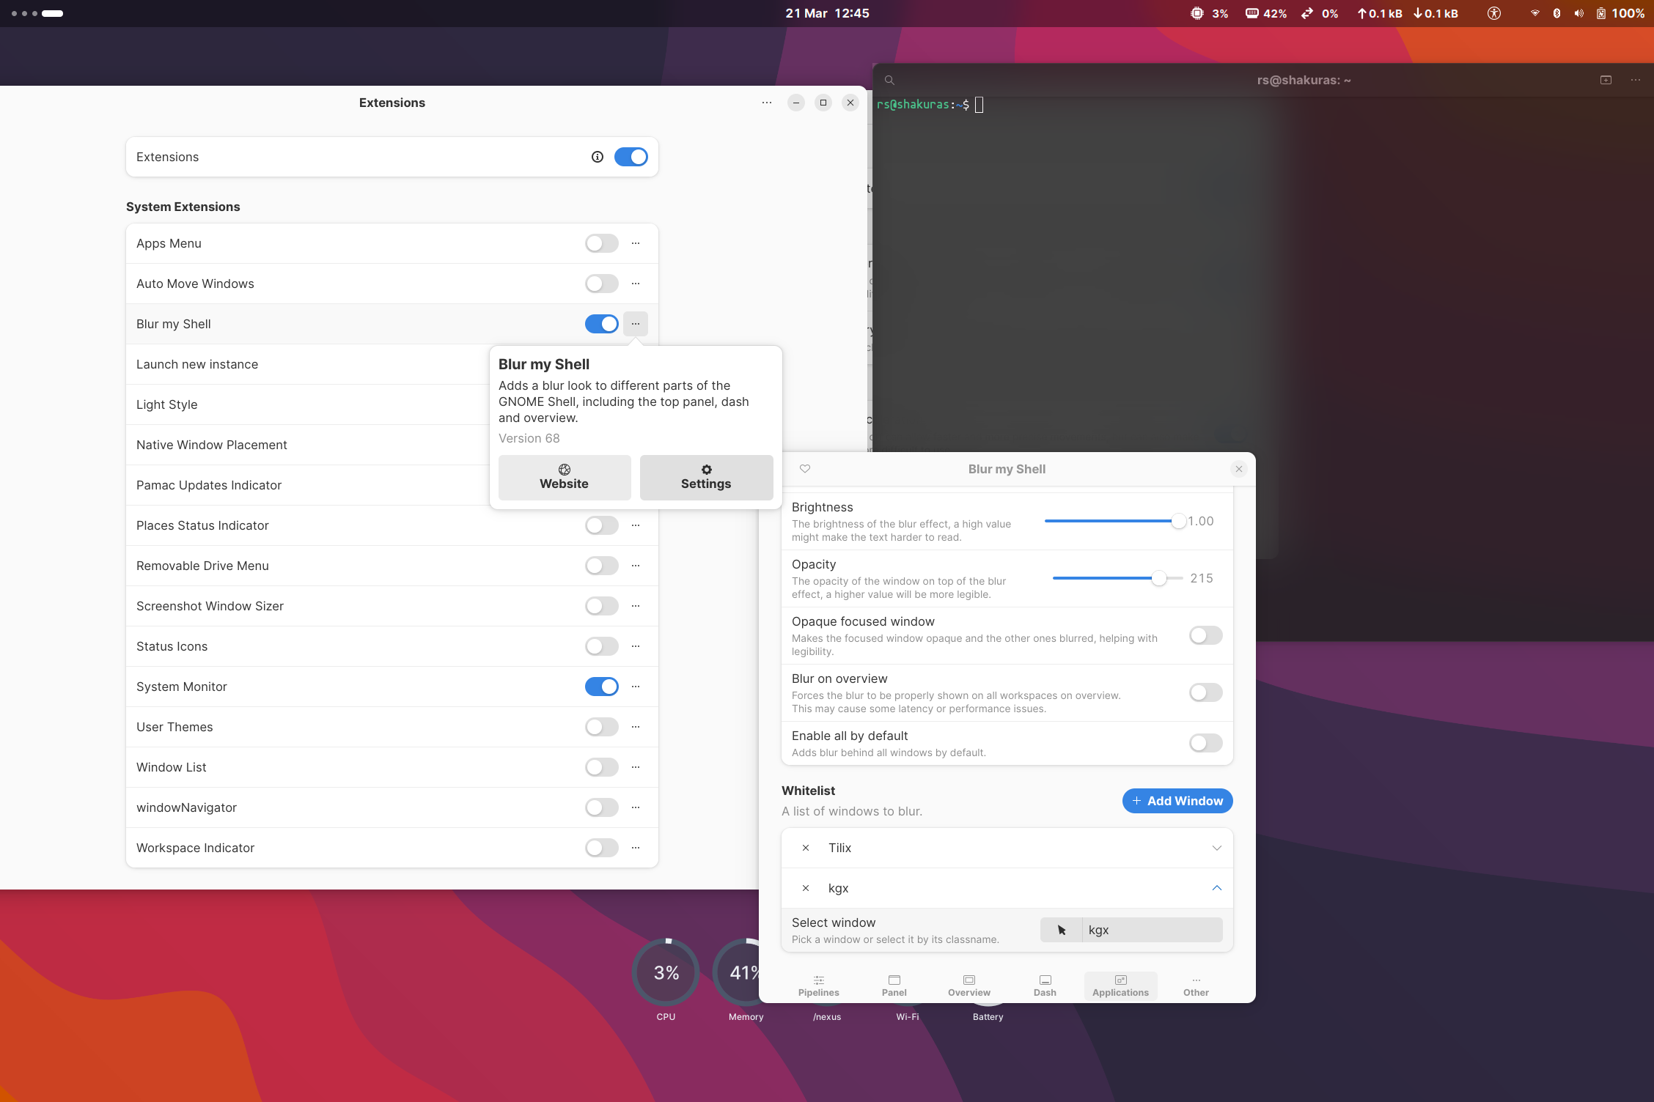Close the Blur my Shell options popover button
The image size is (1654, 1102).
(636, 324)
